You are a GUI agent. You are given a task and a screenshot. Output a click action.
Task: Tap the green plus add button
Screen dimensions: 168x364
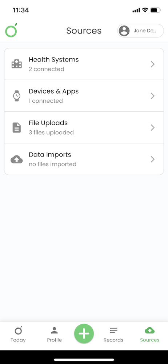click(84, 333)
